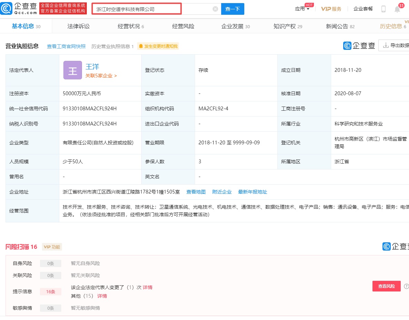Click the 发生变更时通知我 bell alert
The width and height of the screenshot is (409, 320).
pyautogui.click(x=158, y=46)
